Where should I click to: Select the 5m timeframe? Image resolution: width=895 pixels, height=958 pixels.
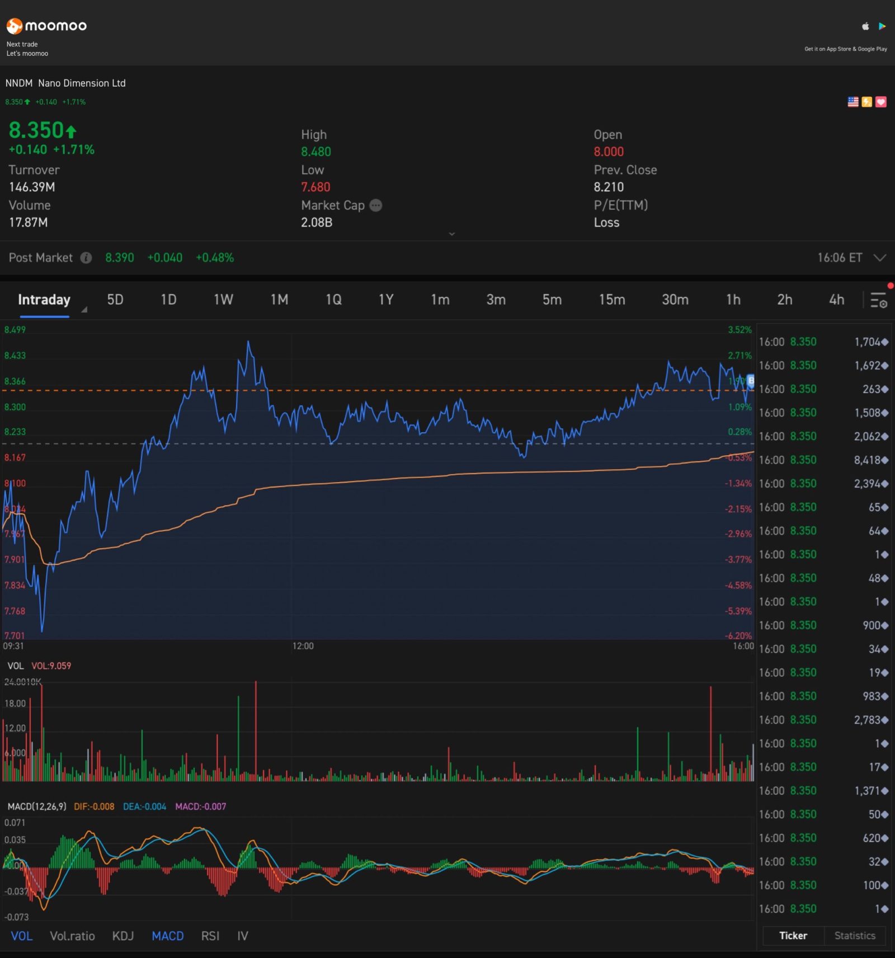click(552, 300)
